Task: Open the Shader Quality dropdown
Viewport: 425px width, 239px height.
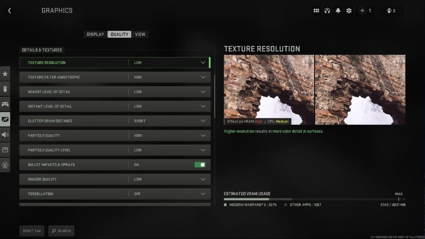Action: click(x=203, y=179)
